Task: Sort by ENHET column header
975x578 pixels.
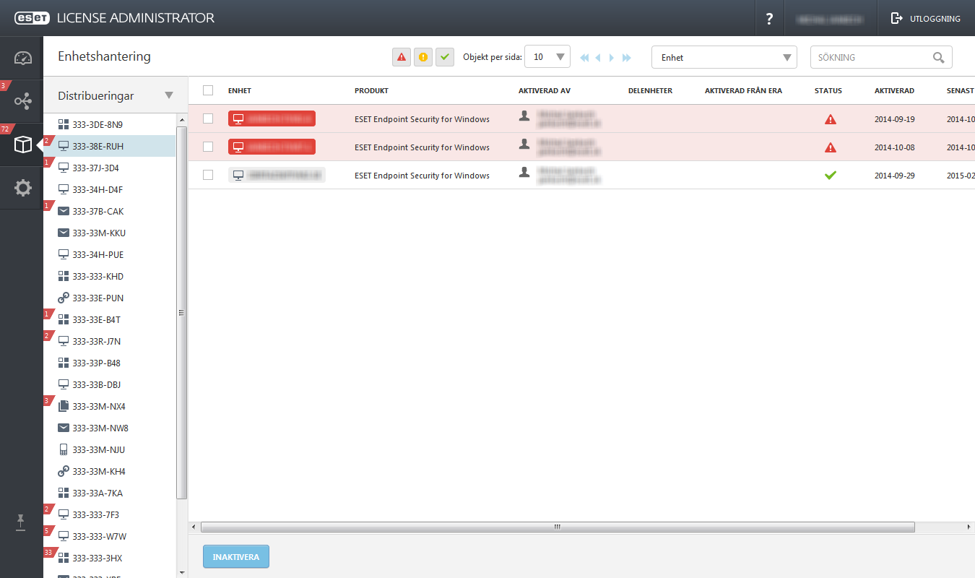Action: (x=240, y=91)
